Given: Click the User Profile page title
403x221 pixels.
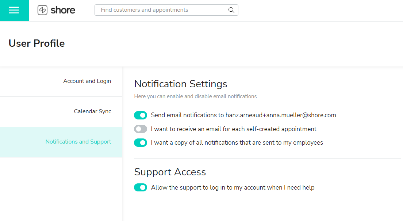Looking at the screenshot, I should 37,43.
